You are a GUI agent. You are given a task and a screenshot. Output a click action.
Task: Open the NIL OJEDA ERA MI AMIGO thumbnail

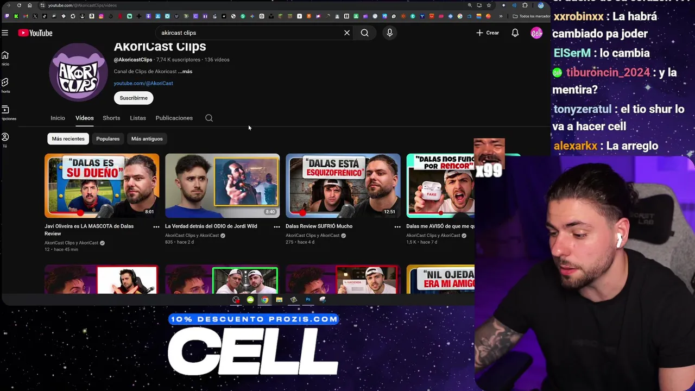(440, 279)
